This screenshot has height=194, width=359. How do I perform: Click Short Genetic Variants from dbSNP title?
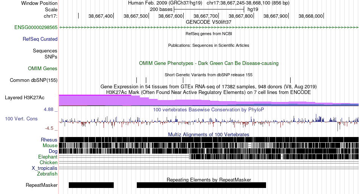point(209,75)
